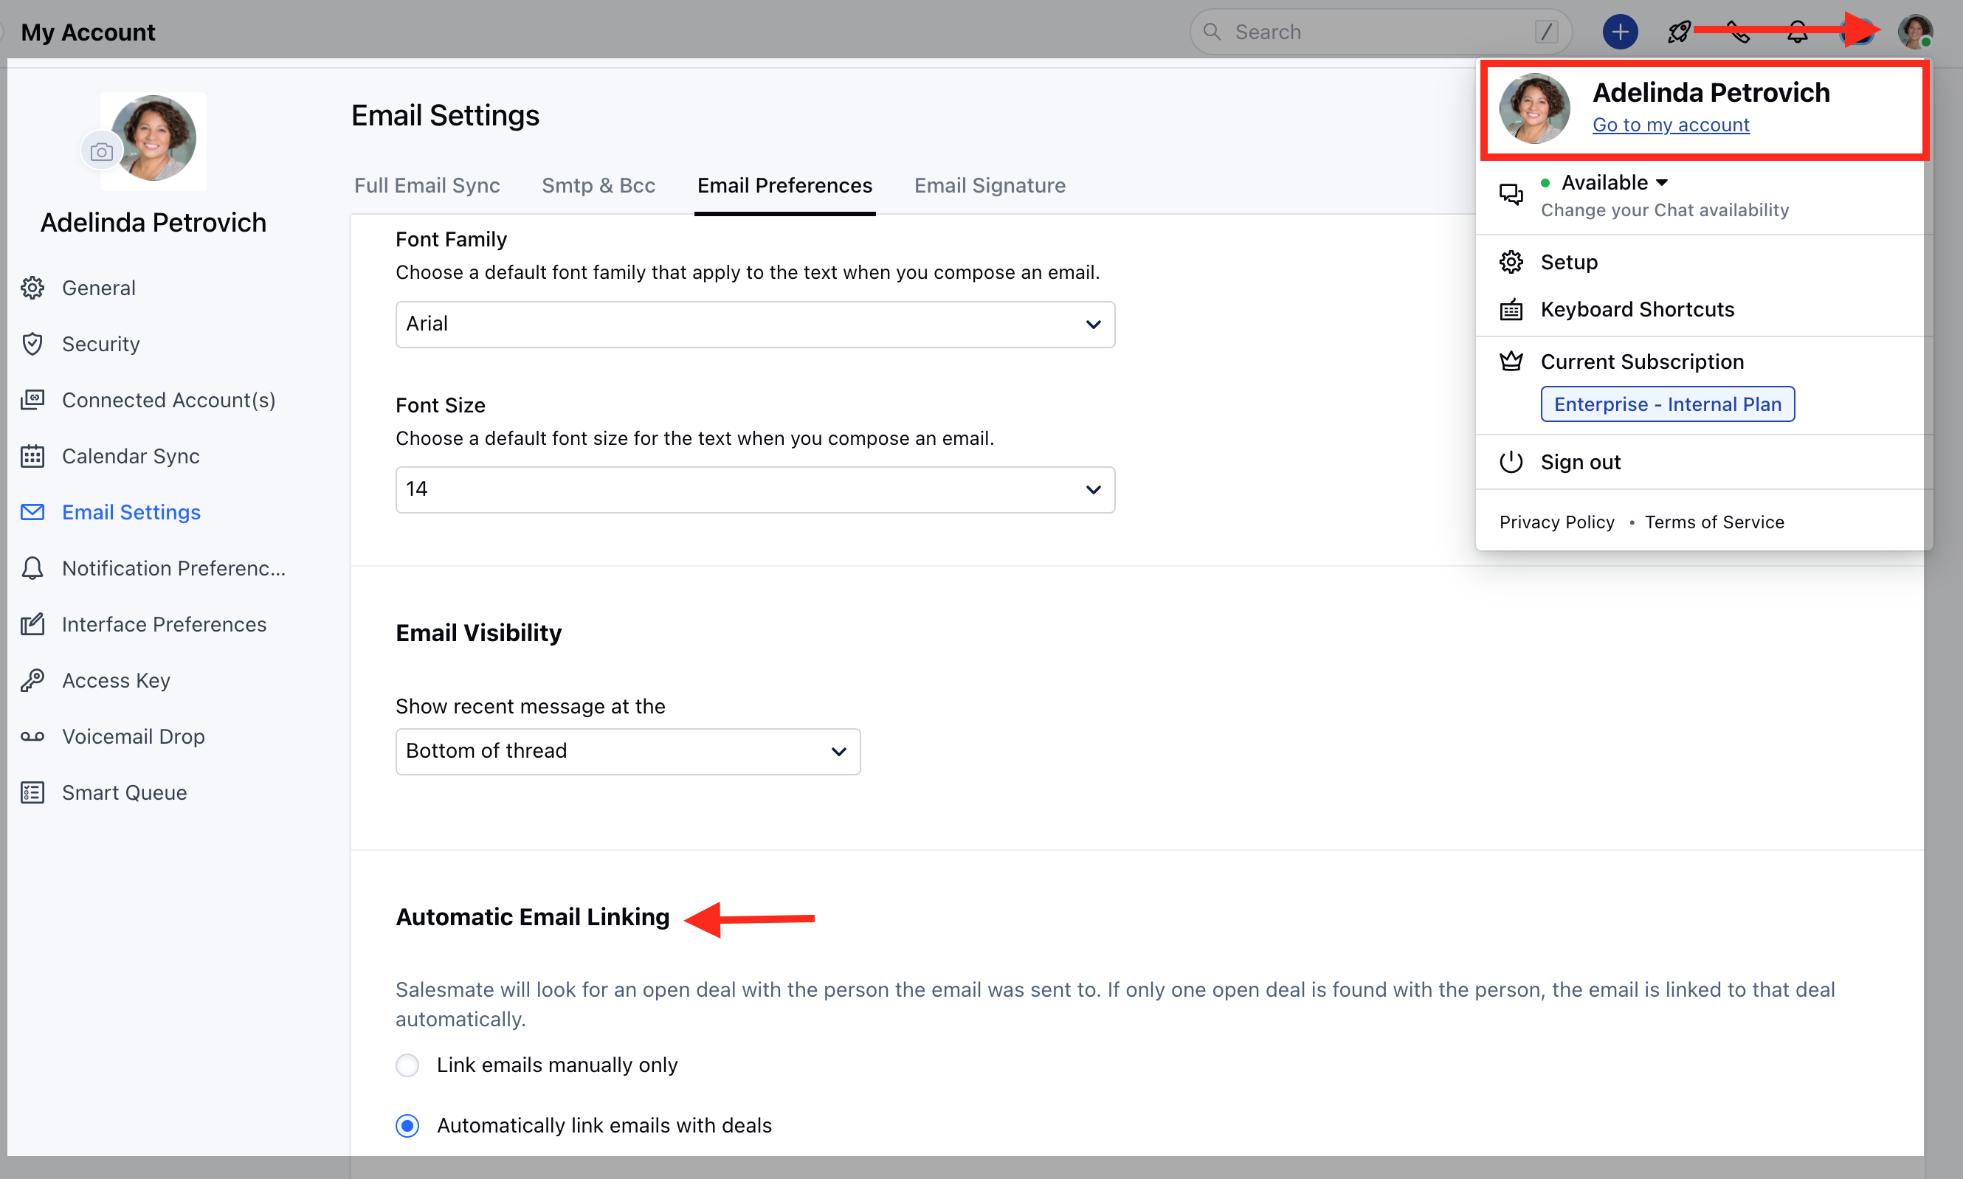Click Sign out in profile menu
The width and height of the screenshot is (1963, 1179).
click(1579, 462)
